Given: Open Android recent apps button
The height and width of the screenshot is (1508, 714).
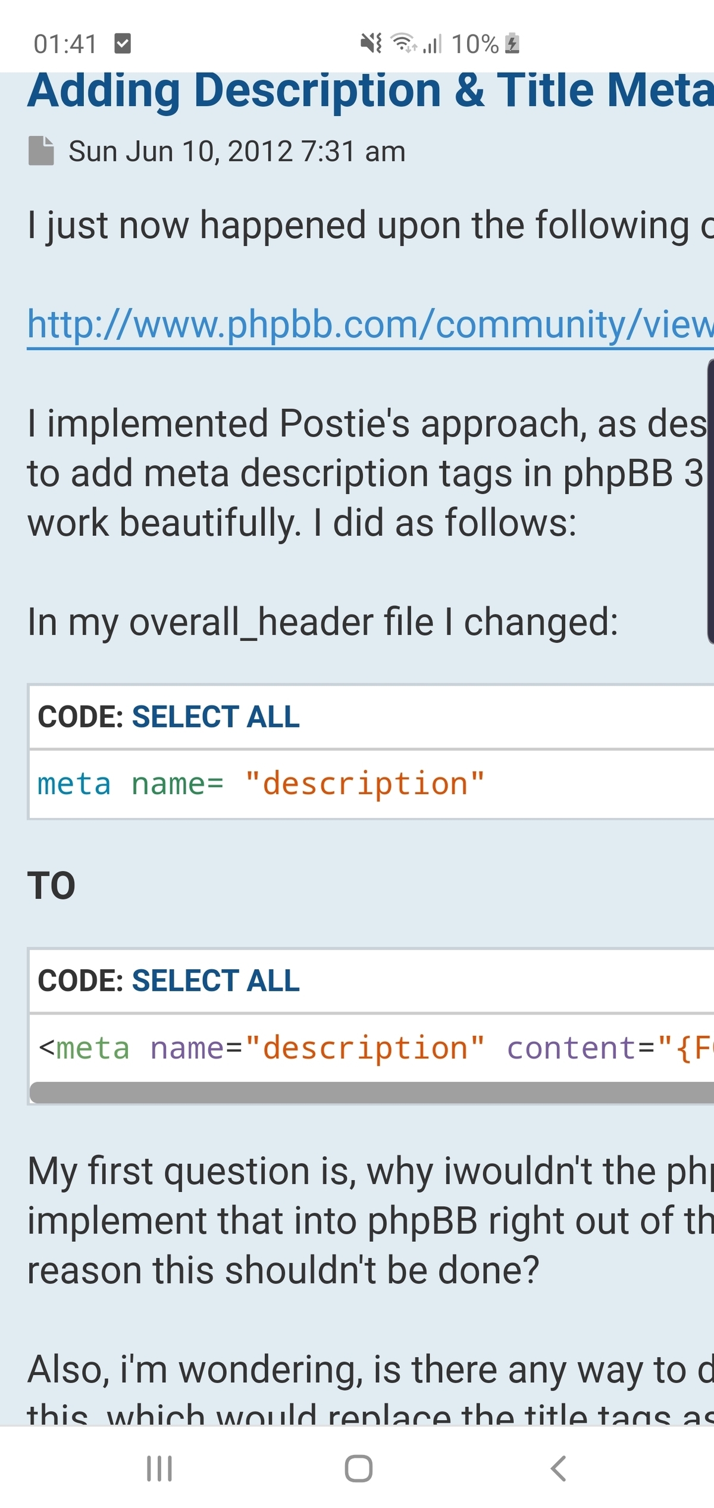Looking at the screenshot, I should tap(159, 1468).
